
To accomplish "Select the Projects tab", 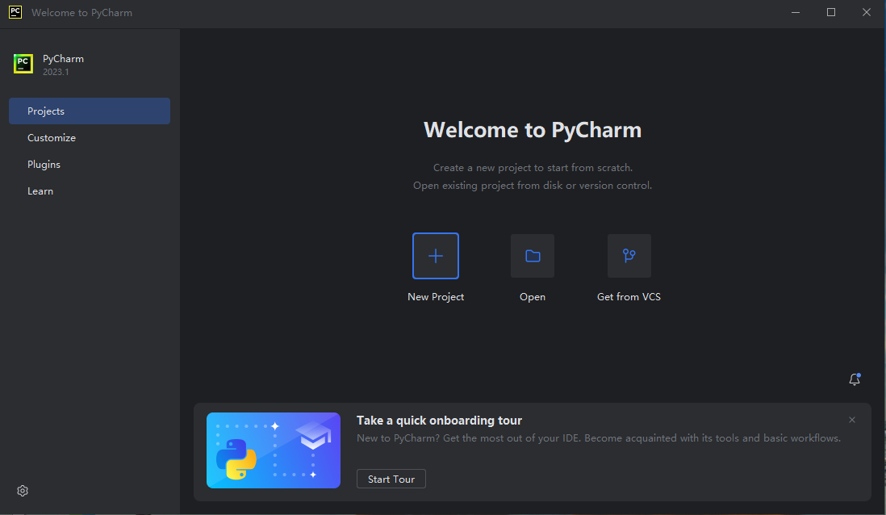I will pos(90,111).
